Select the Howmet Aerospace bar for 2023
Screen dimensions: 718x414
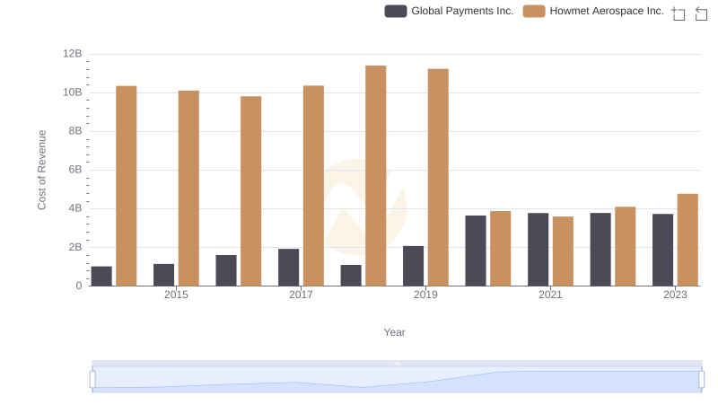687,240
